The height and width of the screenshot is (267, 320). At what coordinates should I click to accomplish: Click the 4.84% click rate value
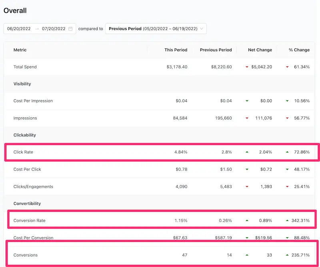tap(181, 152)
